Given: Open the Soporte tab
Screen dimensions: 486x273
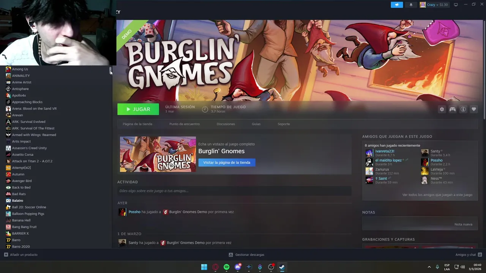Looking at the screenshot, I should click(x=284, y=124).
